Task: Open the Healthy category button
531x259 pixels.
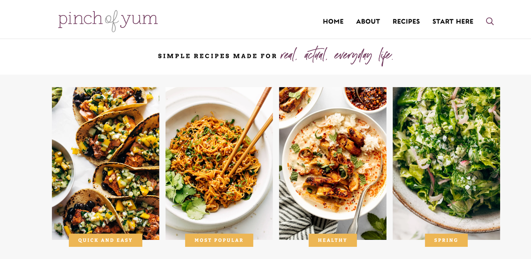Action: [333, 240]
